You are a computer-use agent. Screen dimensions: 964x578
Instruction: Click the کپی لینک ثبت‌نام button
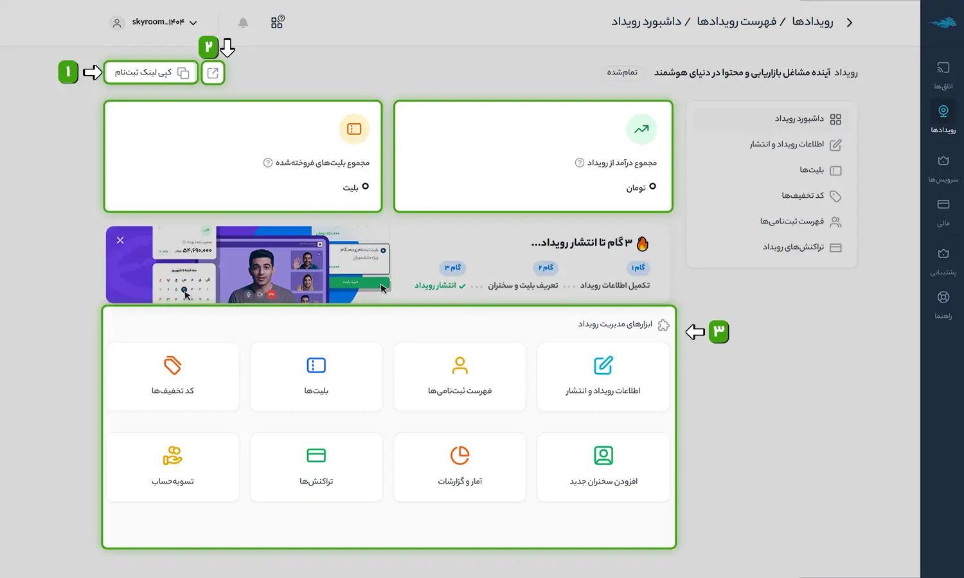[151, 73]
